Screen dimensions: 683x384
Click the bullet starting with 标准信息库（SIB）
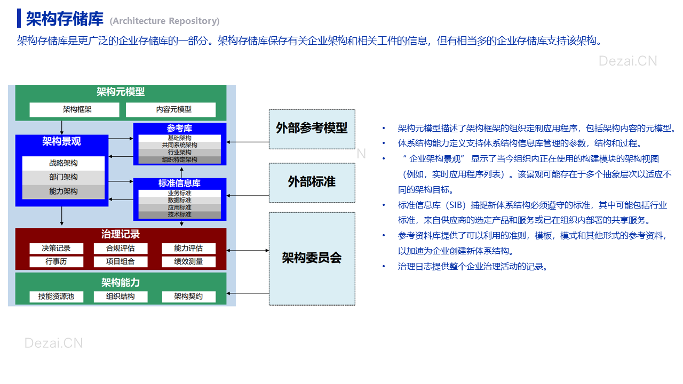point(533,213)
